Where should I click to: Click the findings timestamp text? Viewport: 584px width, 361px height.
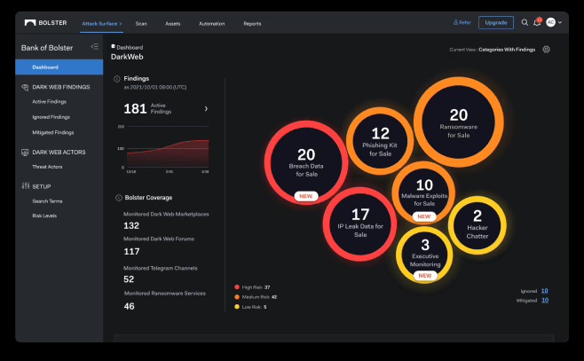click(x=155, y=87)
